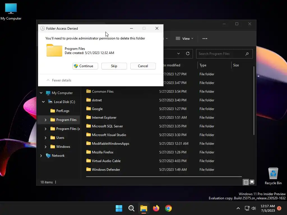
Task: Click the search magnifier in Explorer search box
Action: (247, 54)
